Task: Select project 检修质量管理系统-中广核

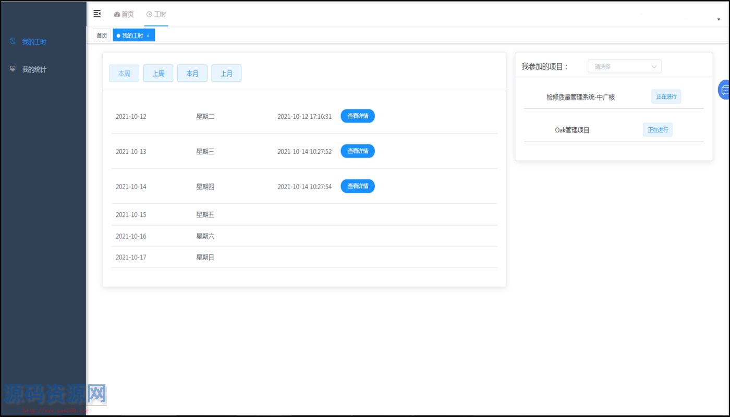Action: pyautogui.click(x=580, y=97)
